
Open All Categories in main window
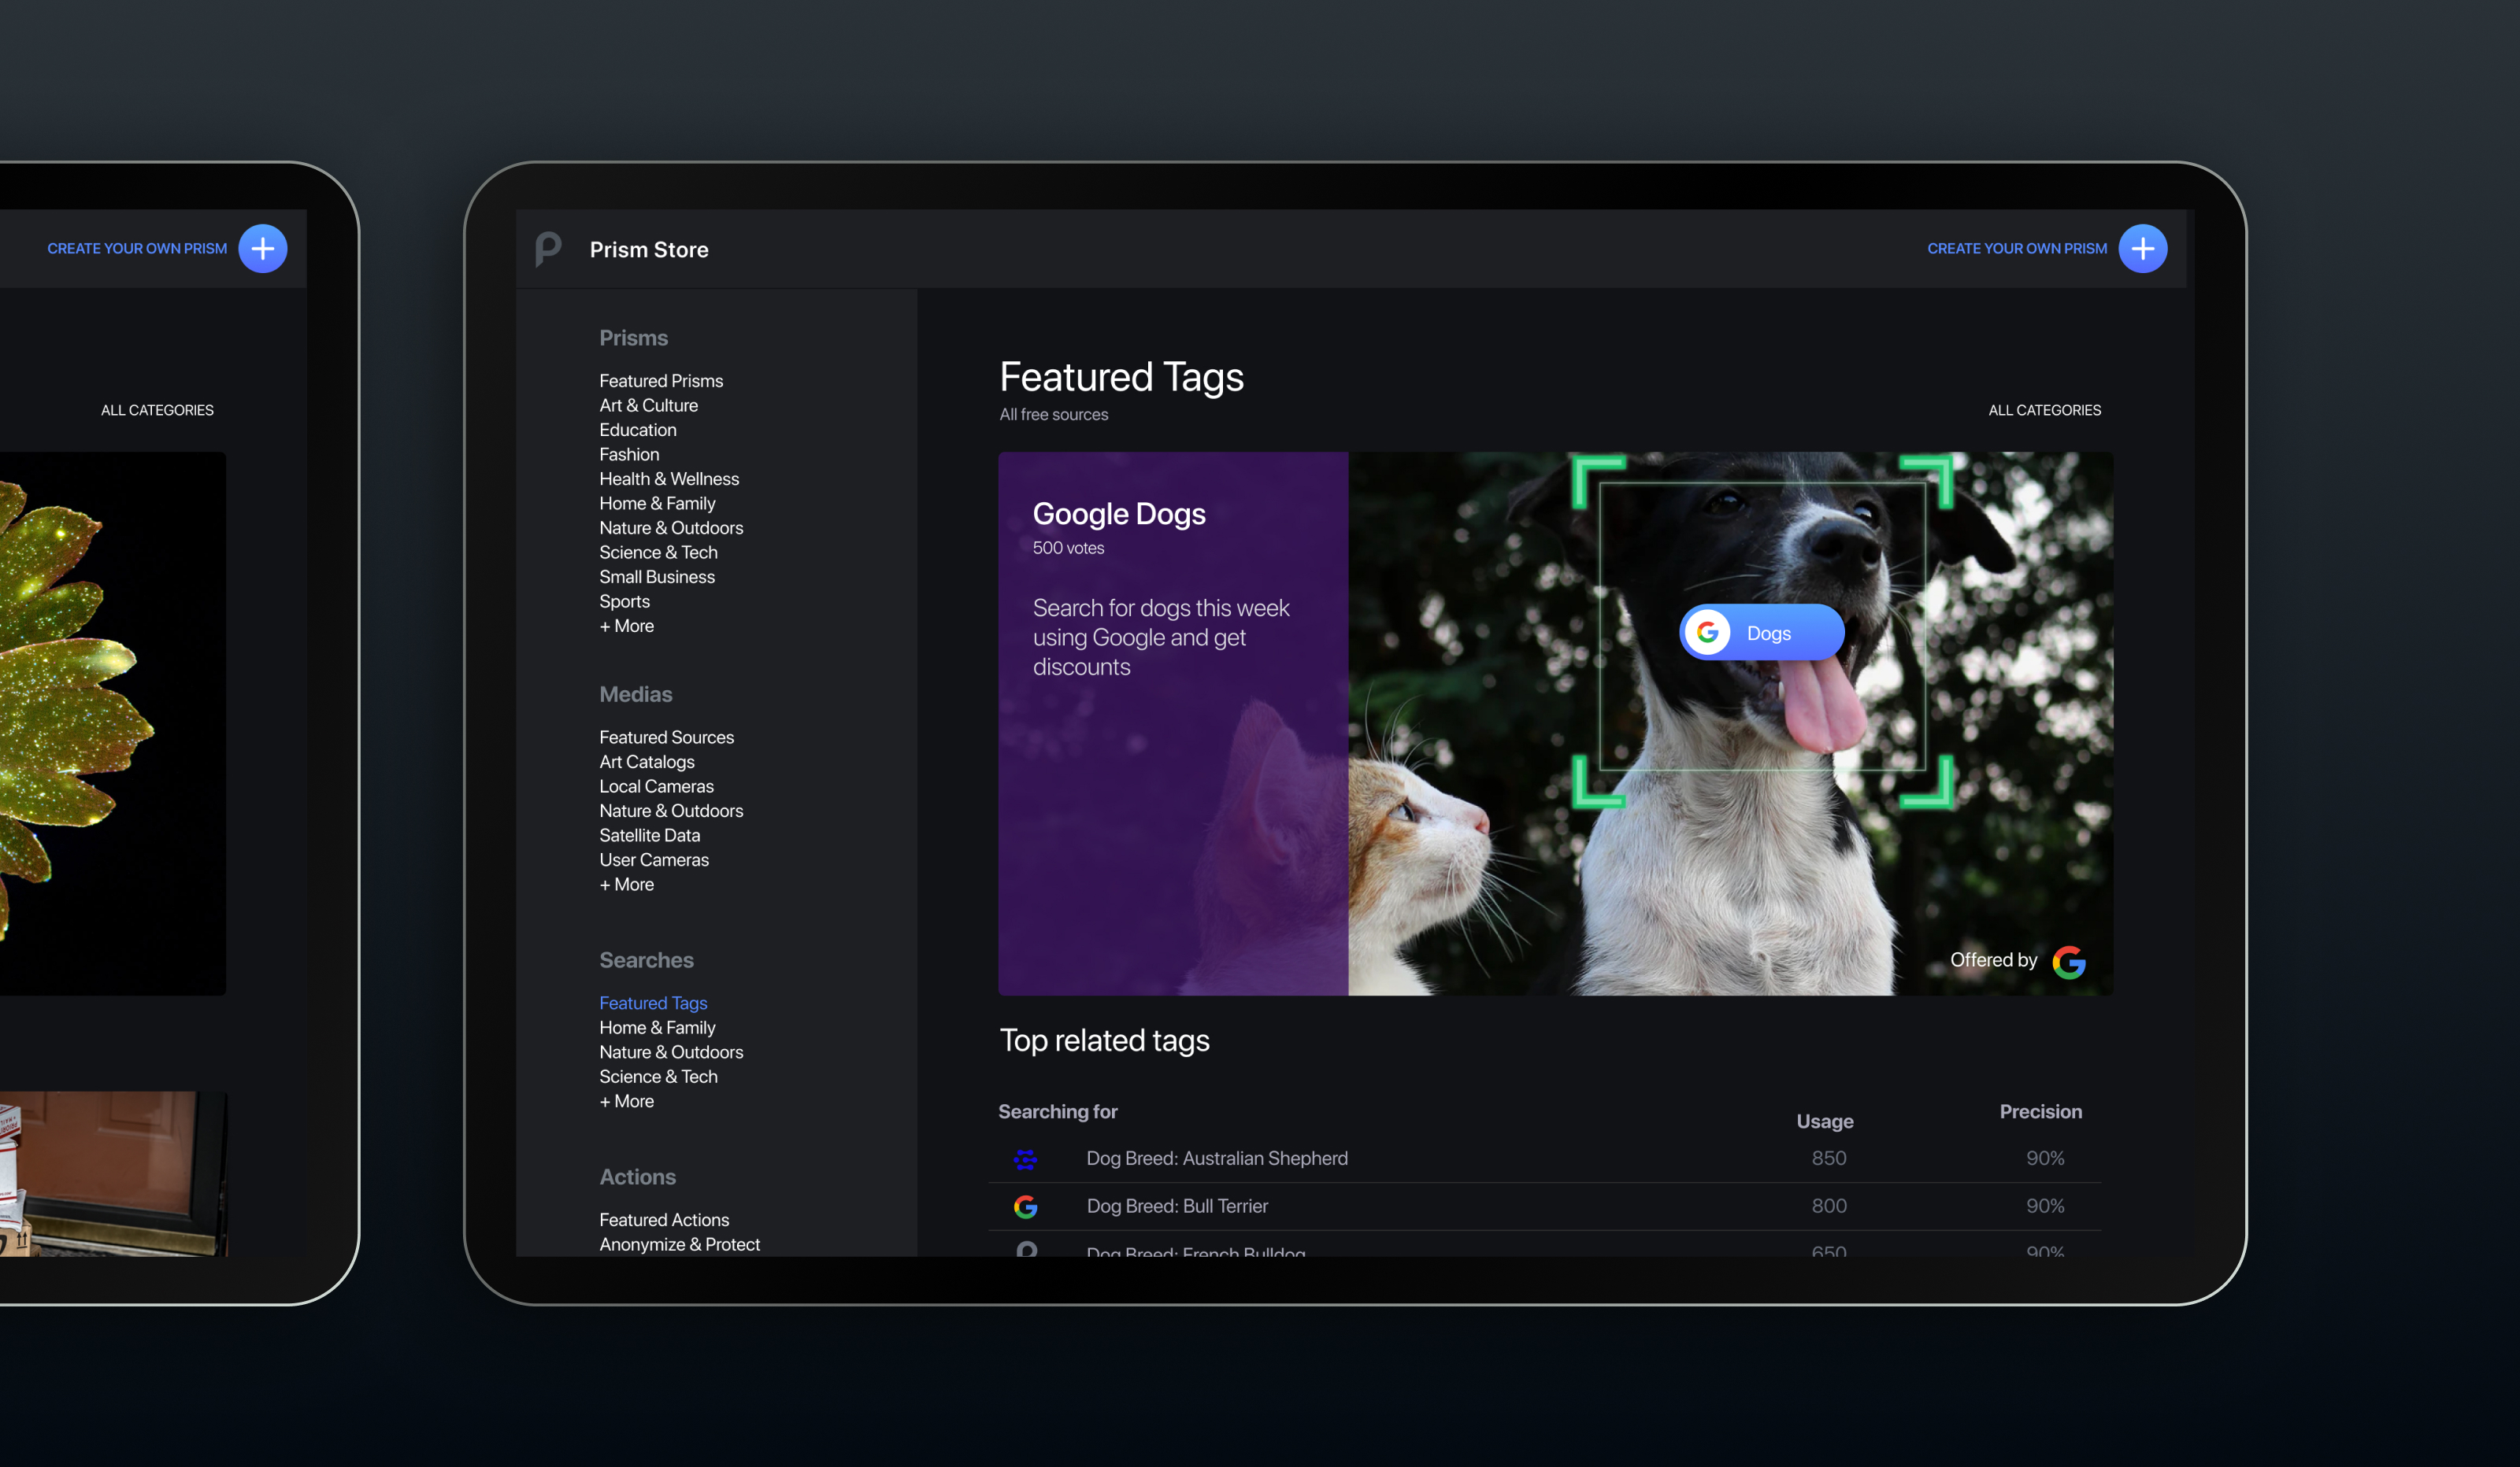2044,411
